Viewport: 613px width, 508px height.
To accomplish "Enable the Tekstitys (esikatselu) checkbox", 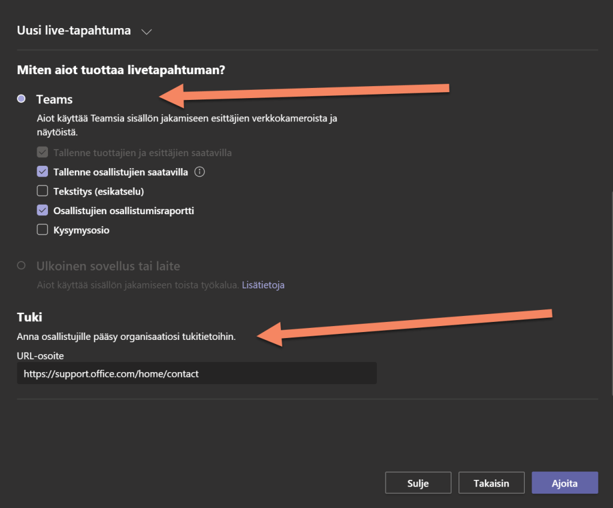I will [x=42, y=191].
